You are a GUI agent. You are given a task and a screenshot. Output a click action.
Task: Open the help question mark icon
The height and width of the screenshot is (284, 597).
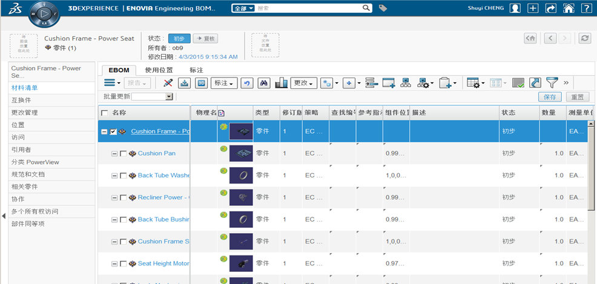(586, 8)
